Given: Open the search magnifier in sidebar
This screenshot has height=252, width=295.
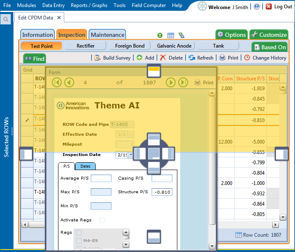Looking at the screenshot, I should (x=6, y=19).
